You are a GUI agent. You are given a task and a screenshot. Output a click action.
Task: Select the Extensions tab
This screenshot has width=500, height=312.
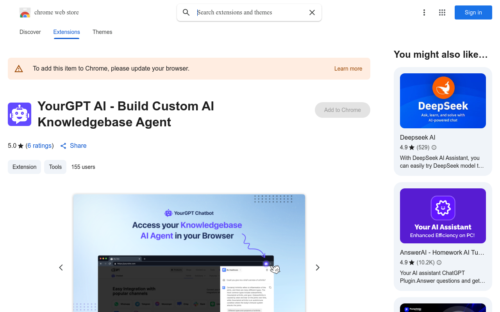pos(67,32)
